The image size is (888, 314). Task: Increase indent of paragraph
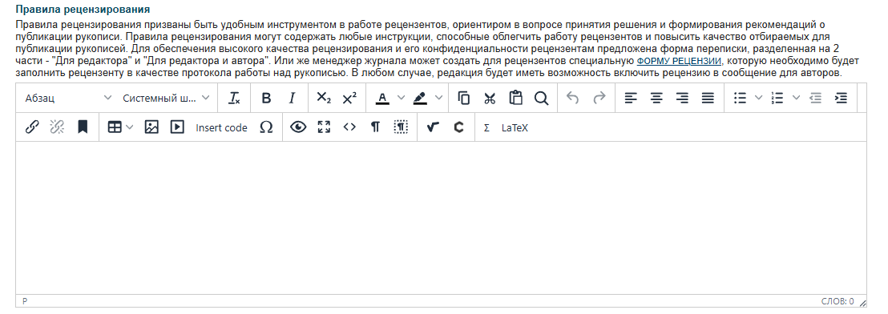(x=842, y=99)
